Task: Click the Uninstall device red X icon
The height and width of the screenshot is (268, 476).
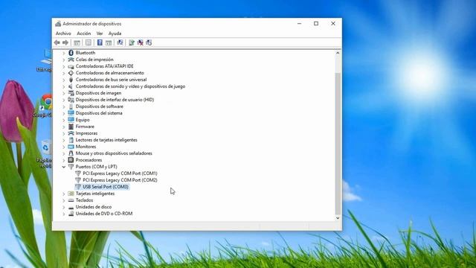Action: pyautogui.click(x=140, y=42)
